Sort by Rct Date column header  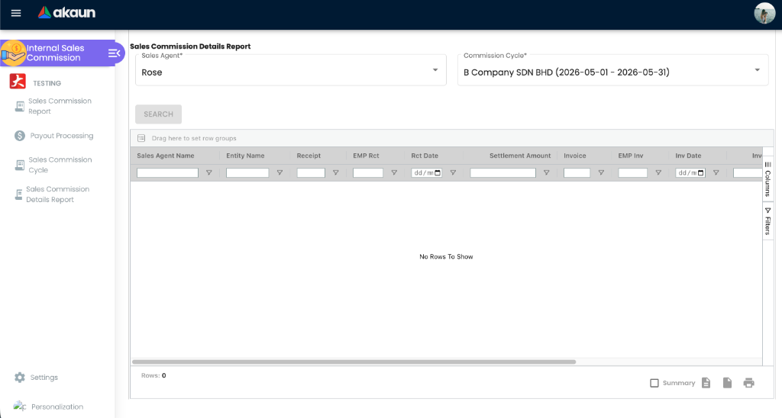pyautogui.click(x=425, y=156)
